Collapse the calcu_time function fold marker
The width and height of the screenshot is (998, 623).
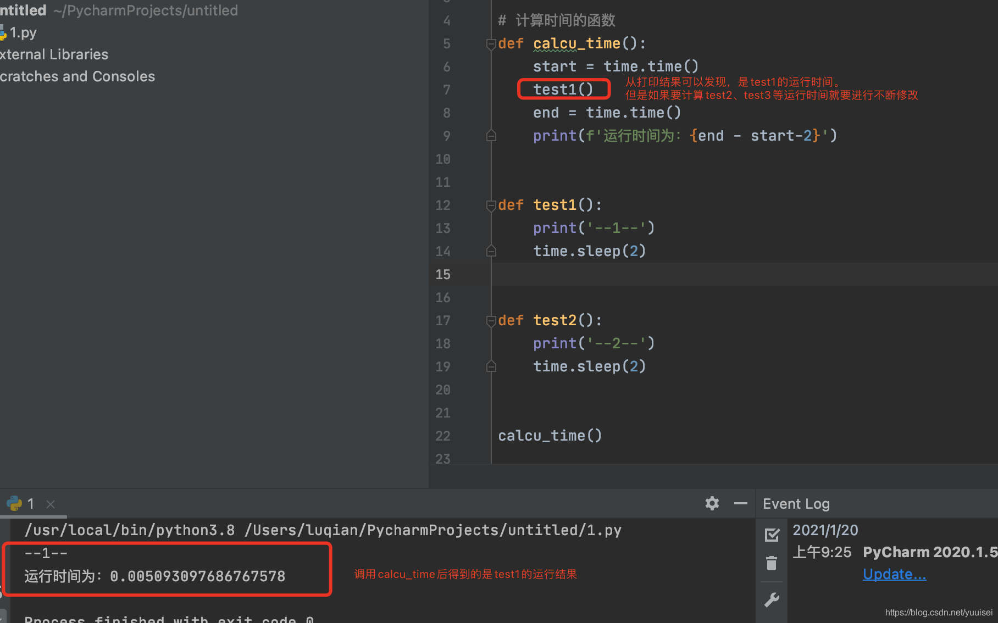[491, 44]
